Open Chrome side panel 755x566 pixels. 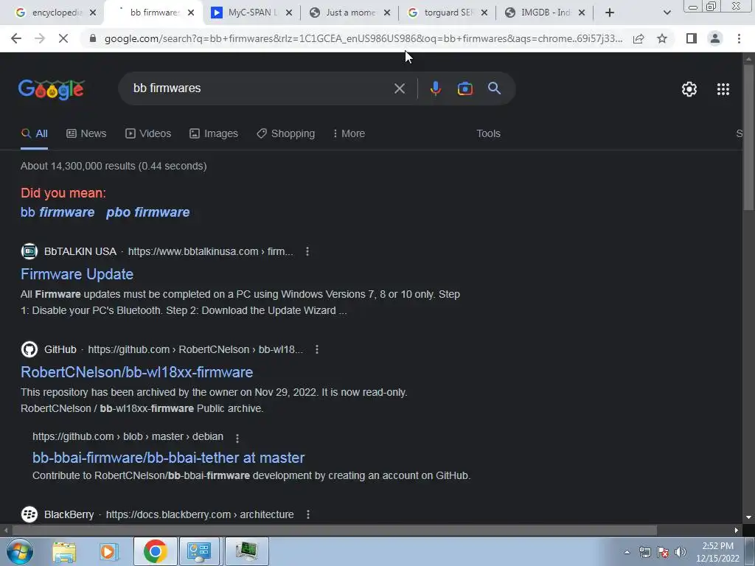692,38
